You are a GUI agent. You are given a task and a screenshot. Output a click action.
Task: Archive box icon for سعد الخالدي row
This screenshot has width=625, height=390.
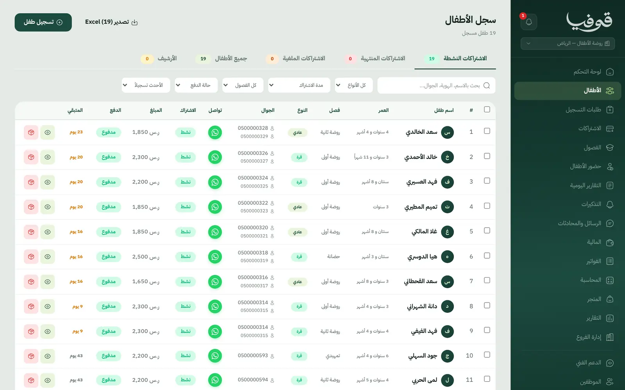31,132
